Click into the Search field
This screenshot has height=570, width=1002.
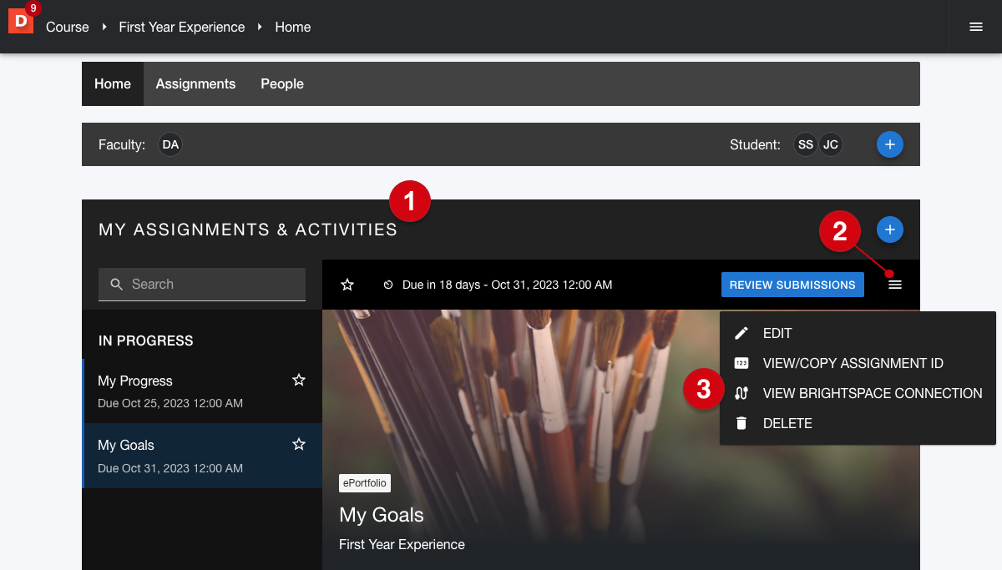coord(202,285)
